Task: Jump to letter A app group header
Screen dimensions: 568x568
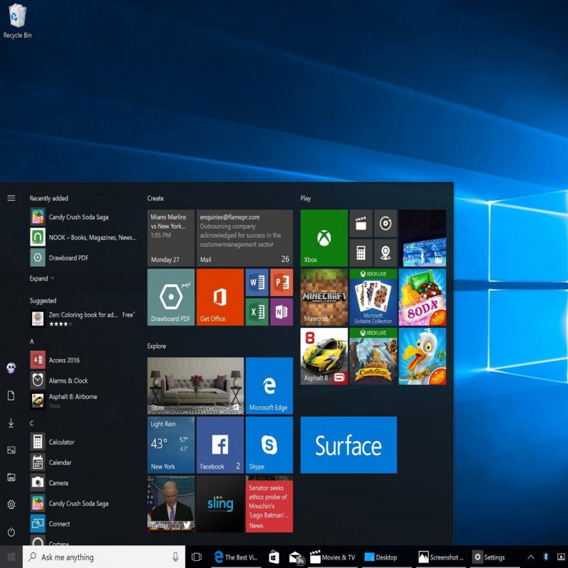Action: tap(32, 342)
